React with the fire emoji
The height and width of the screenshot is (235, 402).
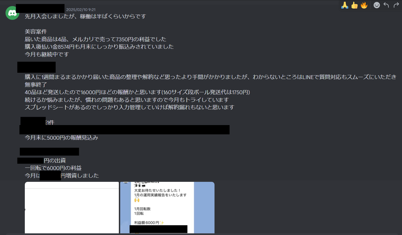pos(364,5)
